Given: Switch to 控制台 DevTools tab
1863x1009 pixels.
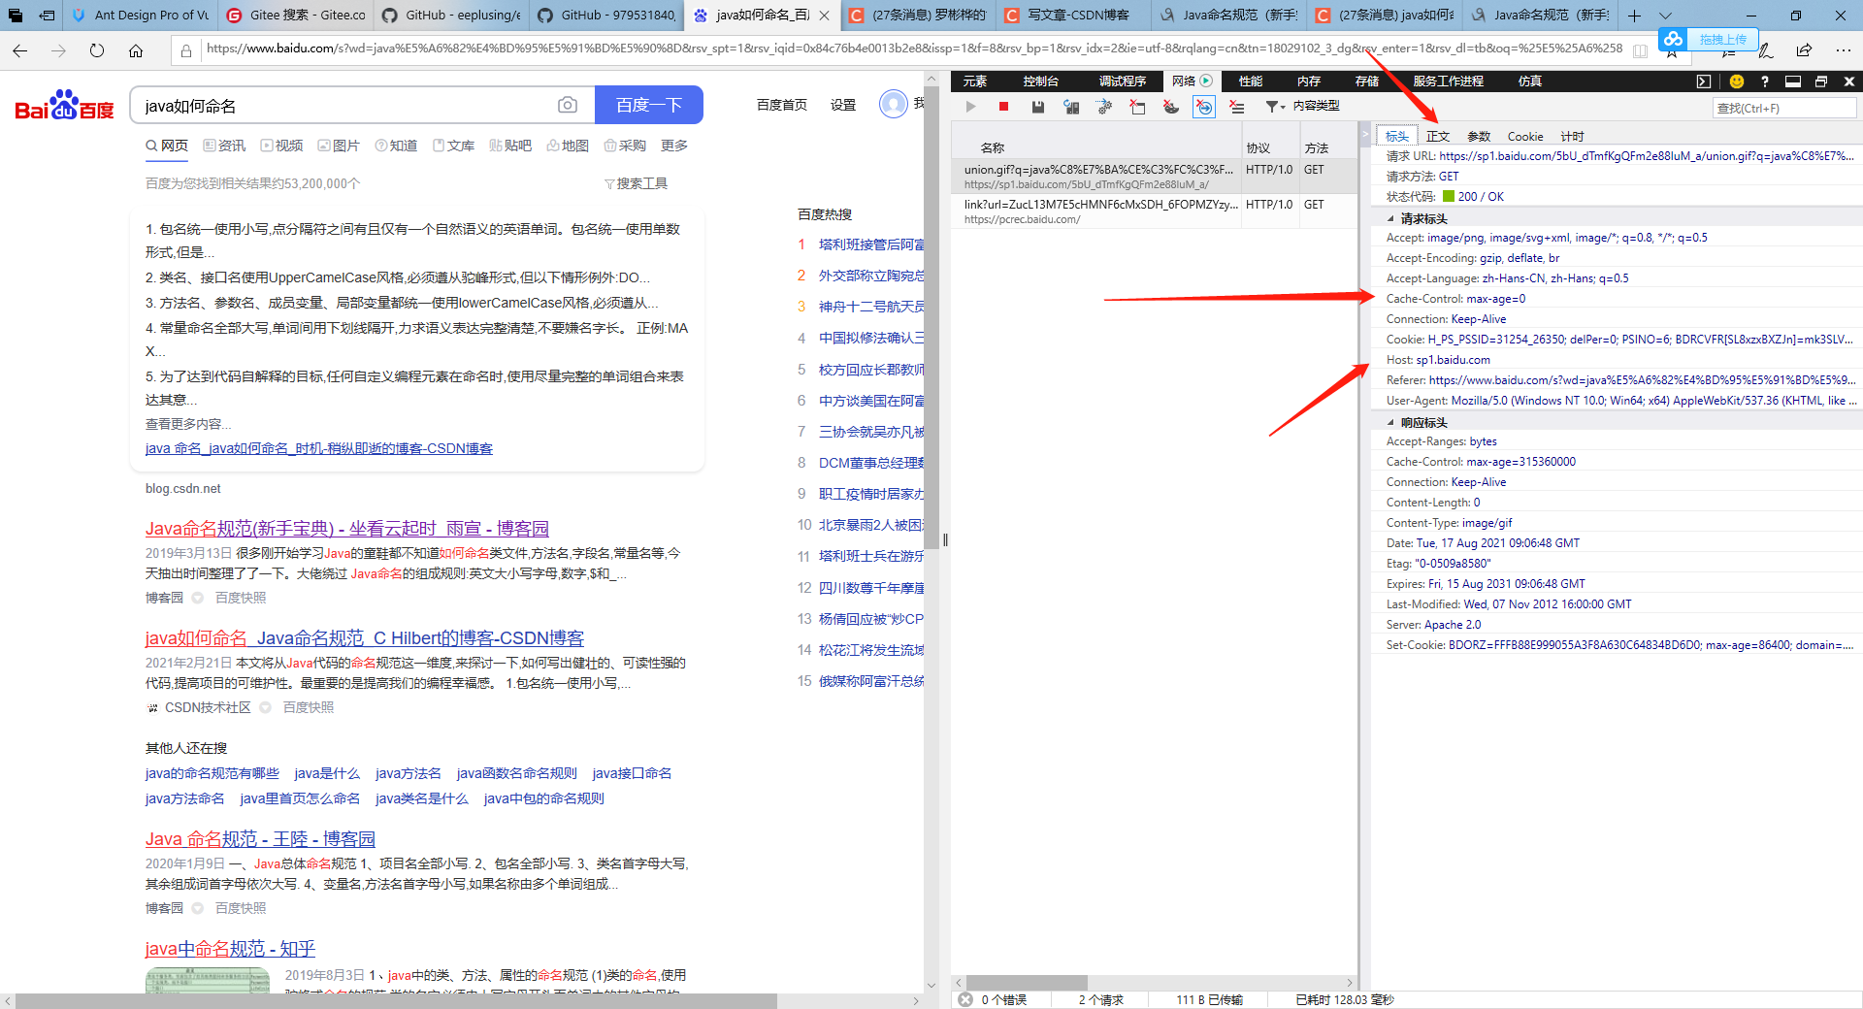Looking at the screenshot, I should coord(1040,81).
